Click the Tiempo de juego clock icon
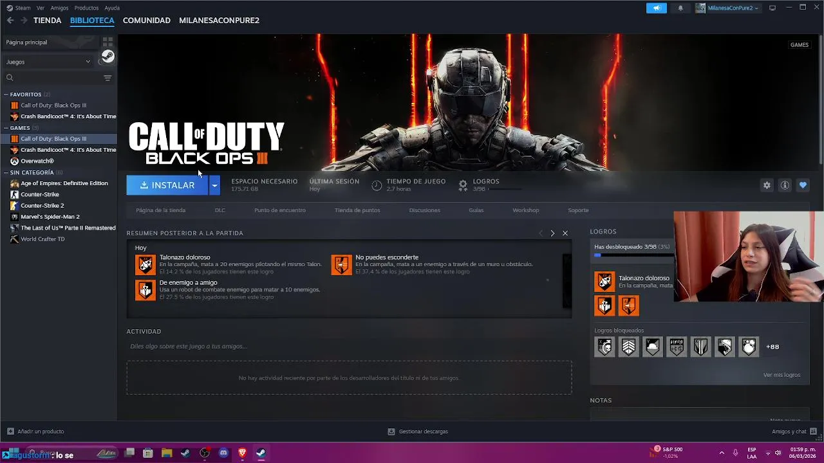This screenshot has width=824, height=463. (x=377, y=185)
